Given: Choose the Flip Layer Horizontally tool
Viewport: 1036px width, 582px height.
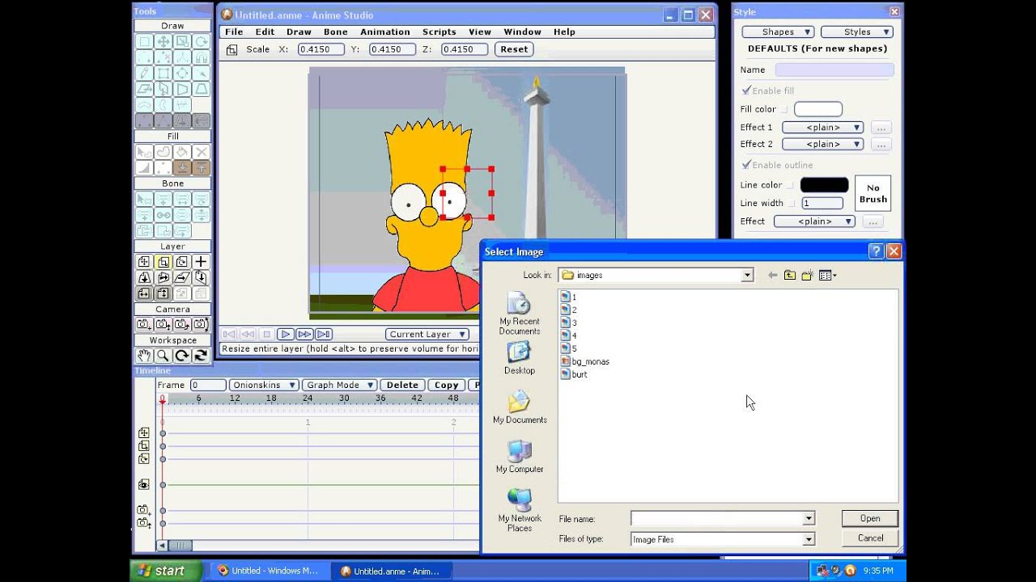Looking at the screenshot, I should tap(144, 293).
